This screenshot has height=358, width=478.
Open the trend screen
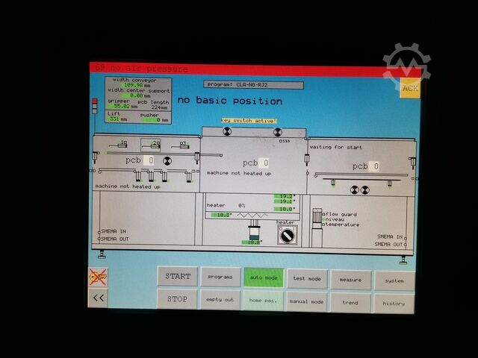point(350,302)
